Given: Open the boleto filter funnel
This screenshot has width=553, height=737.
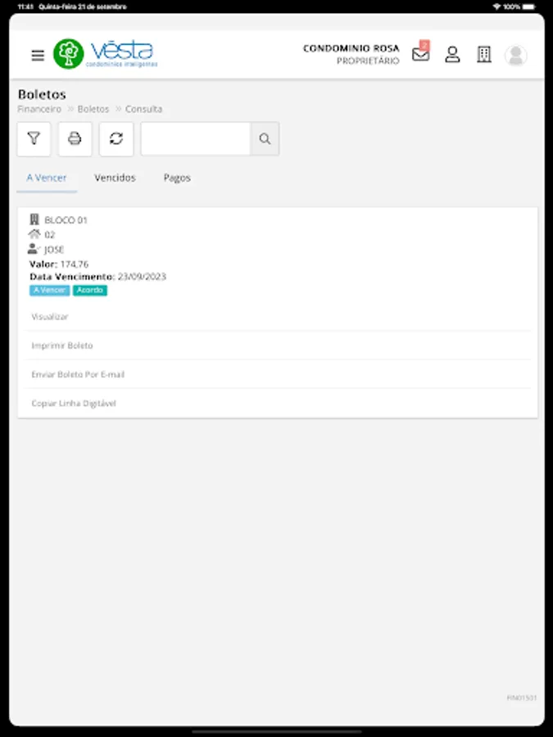Looking at the screenshot, I should [34, 139].
